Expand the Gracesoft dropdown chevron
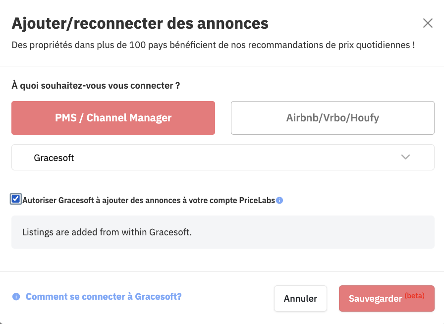Image resolution: width=444 pixels, height=324 pixels. tap(405, 157)
